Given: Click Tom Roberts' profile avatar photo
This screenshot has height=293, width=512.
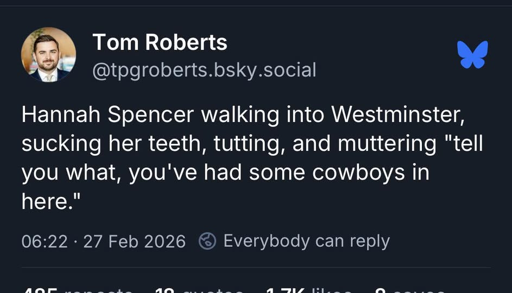Looking at the screenshot, I should coord(48,54).
